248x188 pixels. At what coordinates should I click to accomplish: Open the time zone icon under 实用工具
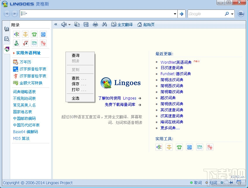click(189, 147)
